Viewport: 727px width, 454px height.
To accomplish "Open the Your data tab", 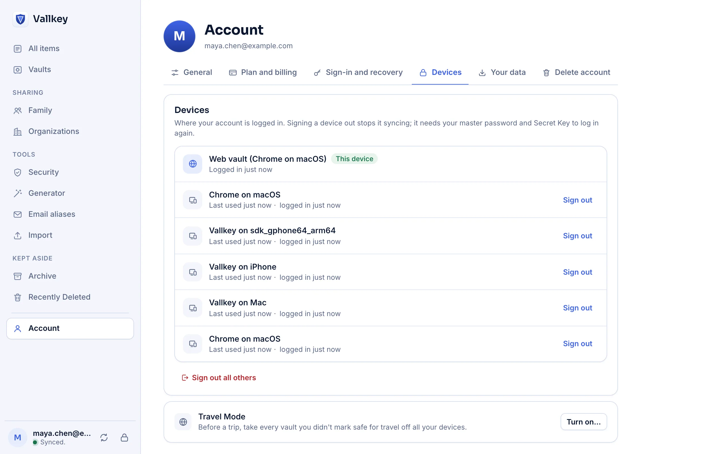I will pos(502,72).
